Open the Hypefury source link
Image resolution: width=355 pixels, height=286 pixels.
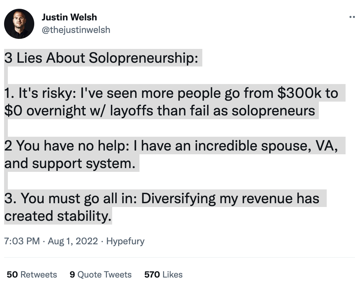(x=125, y=241)
